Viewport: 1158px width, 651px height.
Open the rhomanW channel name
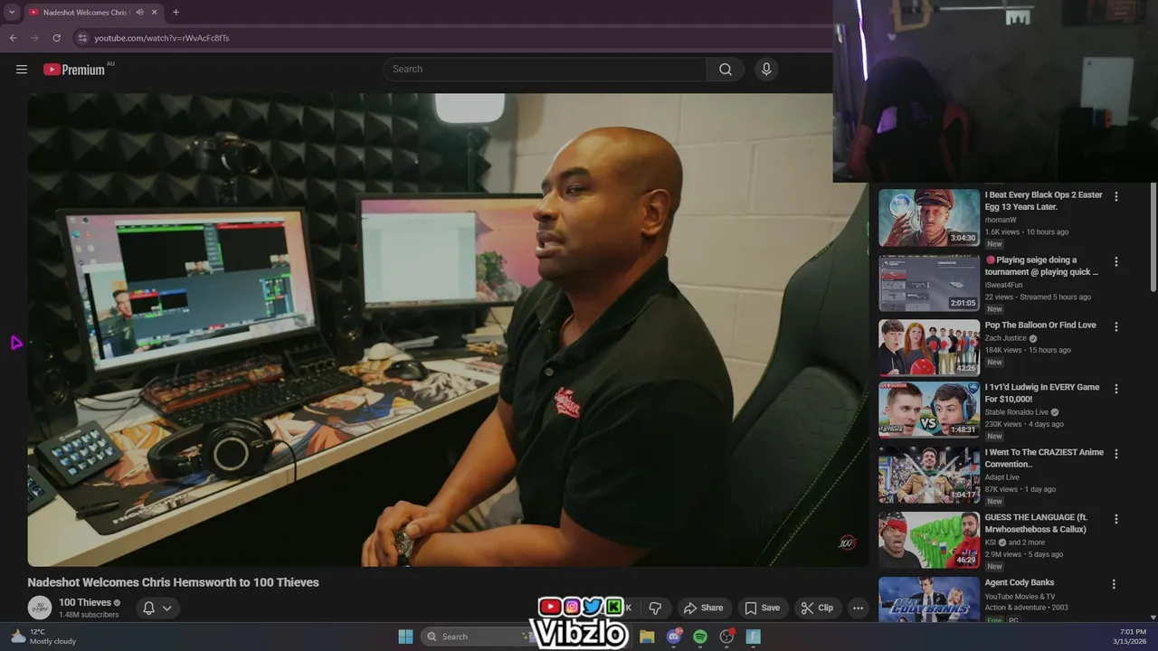tap(1001, 220)
